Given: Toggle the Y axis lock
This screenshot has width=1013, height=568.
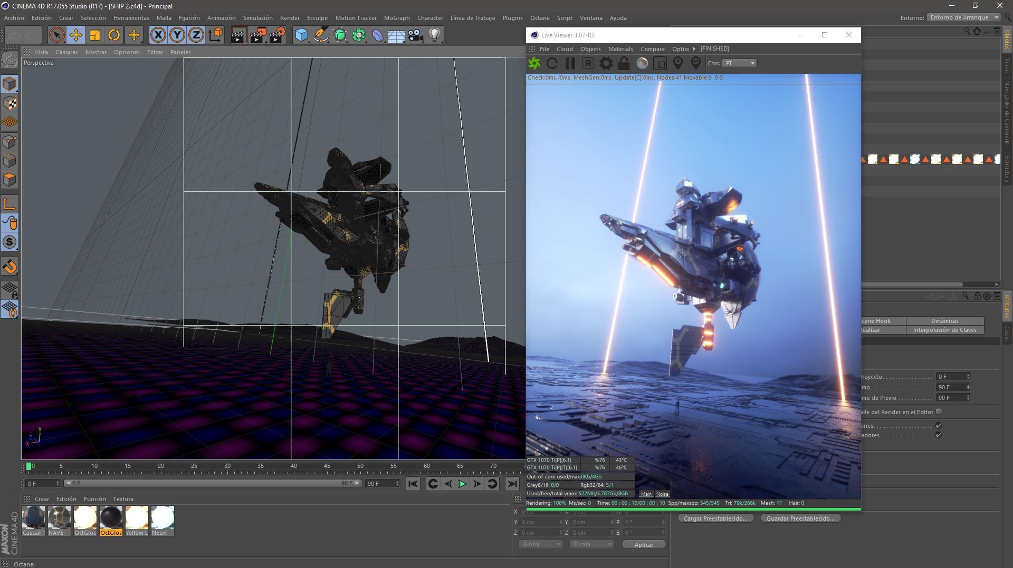Looking at the screenshot, I should (177, 35).
